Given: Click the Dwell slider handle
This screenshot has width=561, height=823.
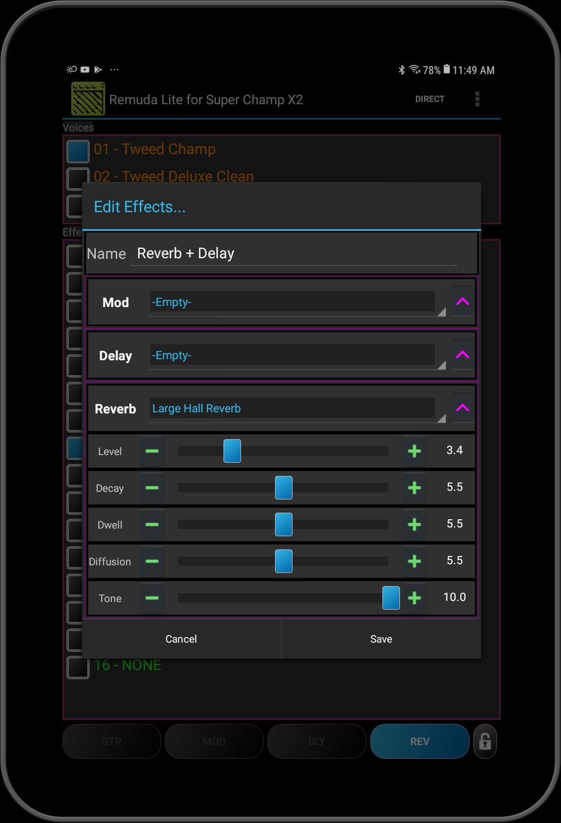Looking at the screenshot, I should pos(284,525).
